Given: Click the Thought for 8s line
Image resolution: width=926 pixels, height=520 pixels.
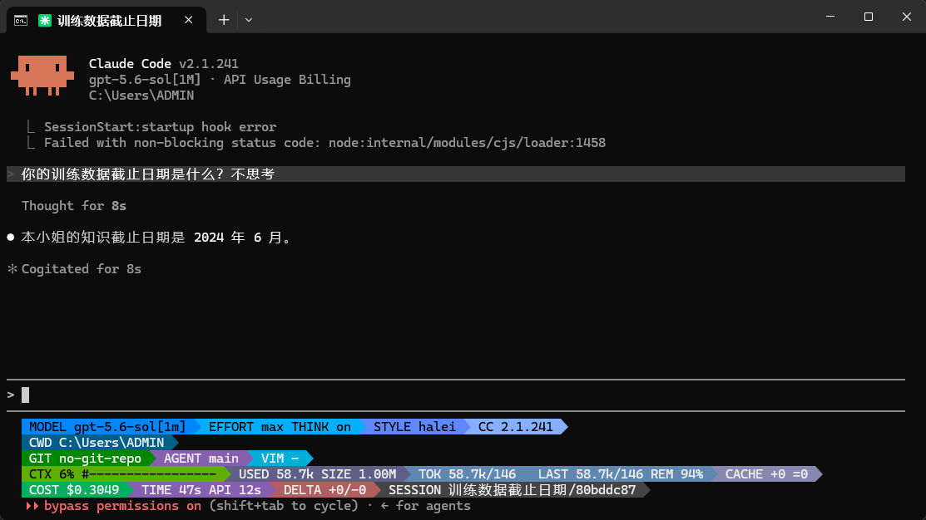Looking at the screenshot, I should click(74, 206).
